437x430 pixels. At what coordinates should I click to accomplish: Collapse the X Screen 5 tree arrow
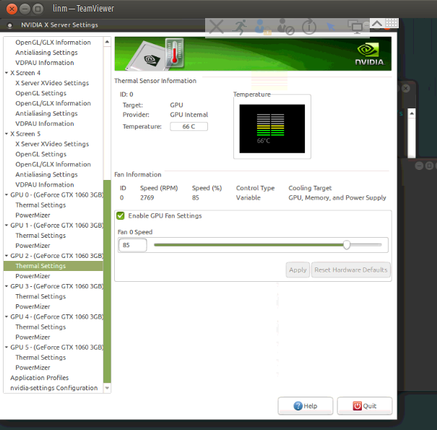(7, 134)
